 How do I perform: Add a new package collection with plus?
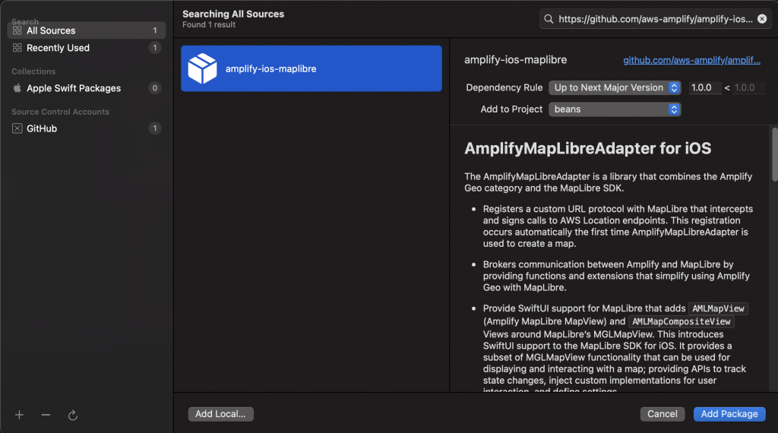(x=19, y=415)
